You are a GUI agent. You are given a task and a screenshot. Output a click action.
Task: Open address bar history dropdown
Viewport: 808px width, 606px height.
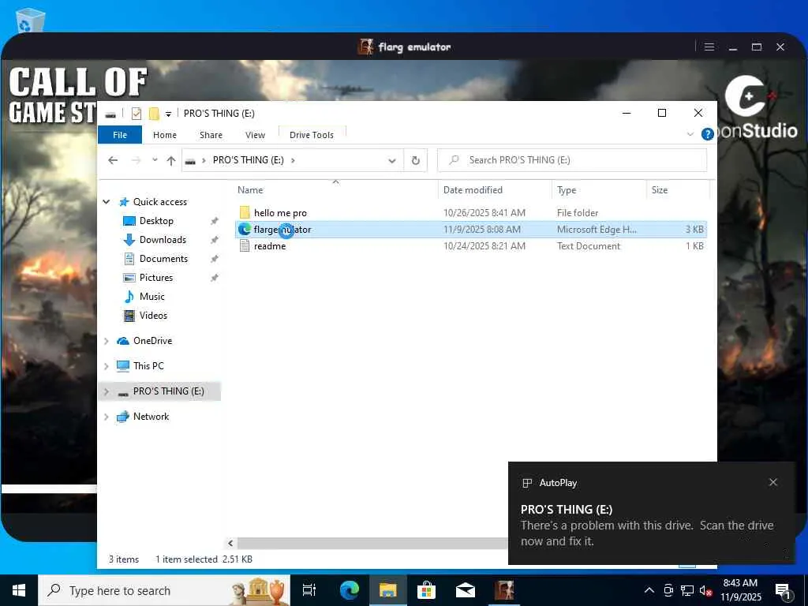[x=391, y=160]
